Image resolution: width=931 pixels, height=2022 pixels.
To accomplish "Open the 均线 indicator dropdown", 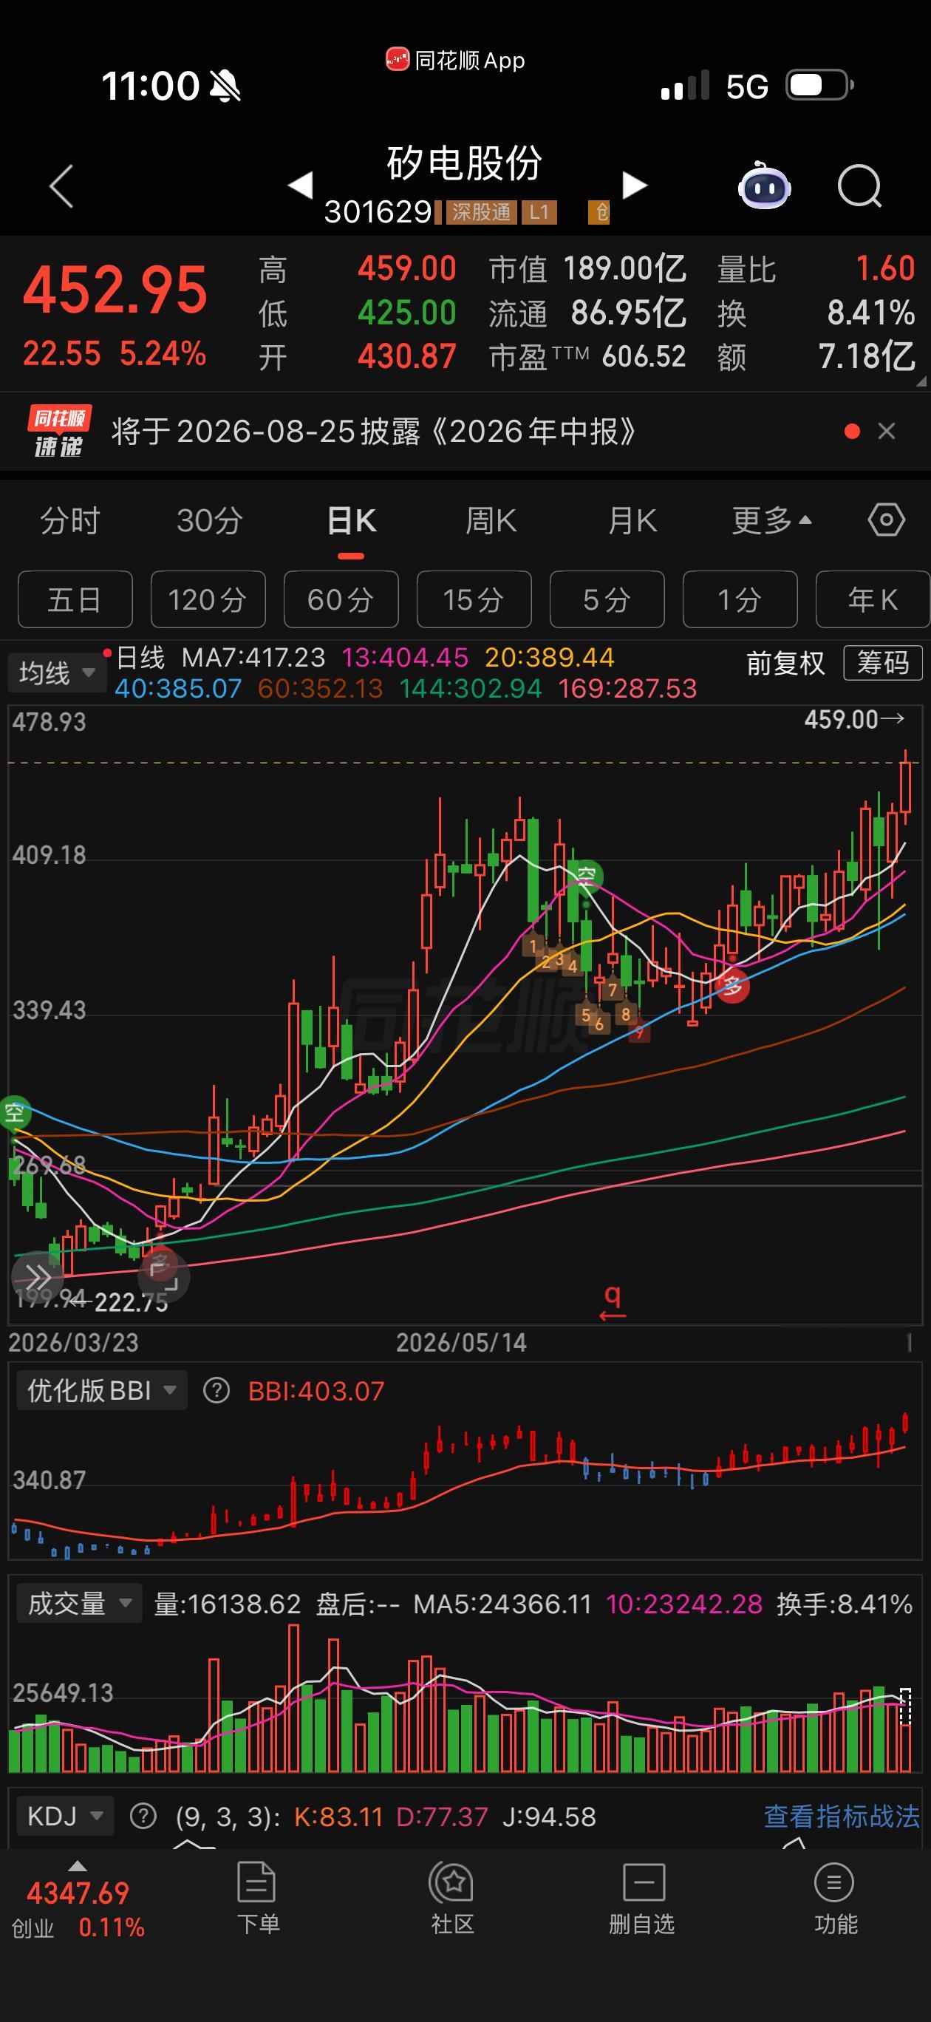I will 56,673.
